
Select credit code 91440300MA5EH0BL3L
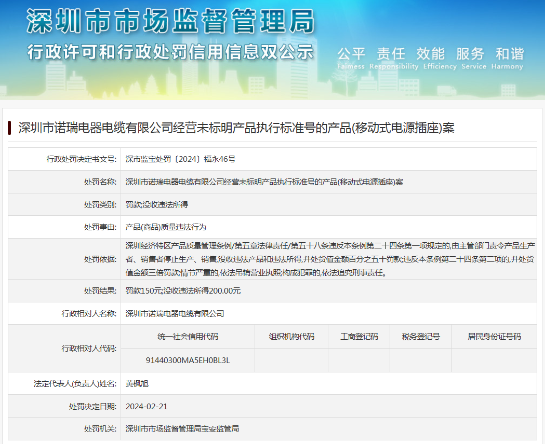(x=188, y=360)
